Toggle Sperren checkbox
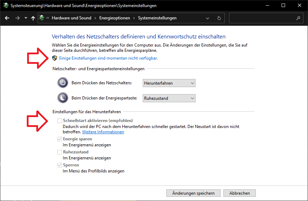Image resolution: width=308 pixels, height=201 pixels. [x=60, y=165]
